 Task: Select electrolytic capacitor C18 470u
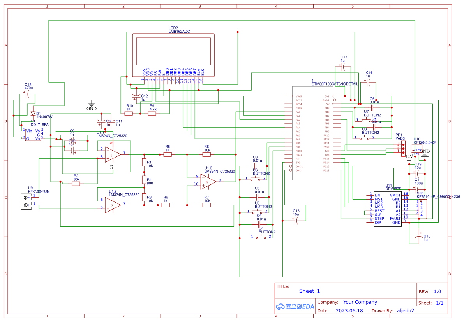[x=26, y=95]
